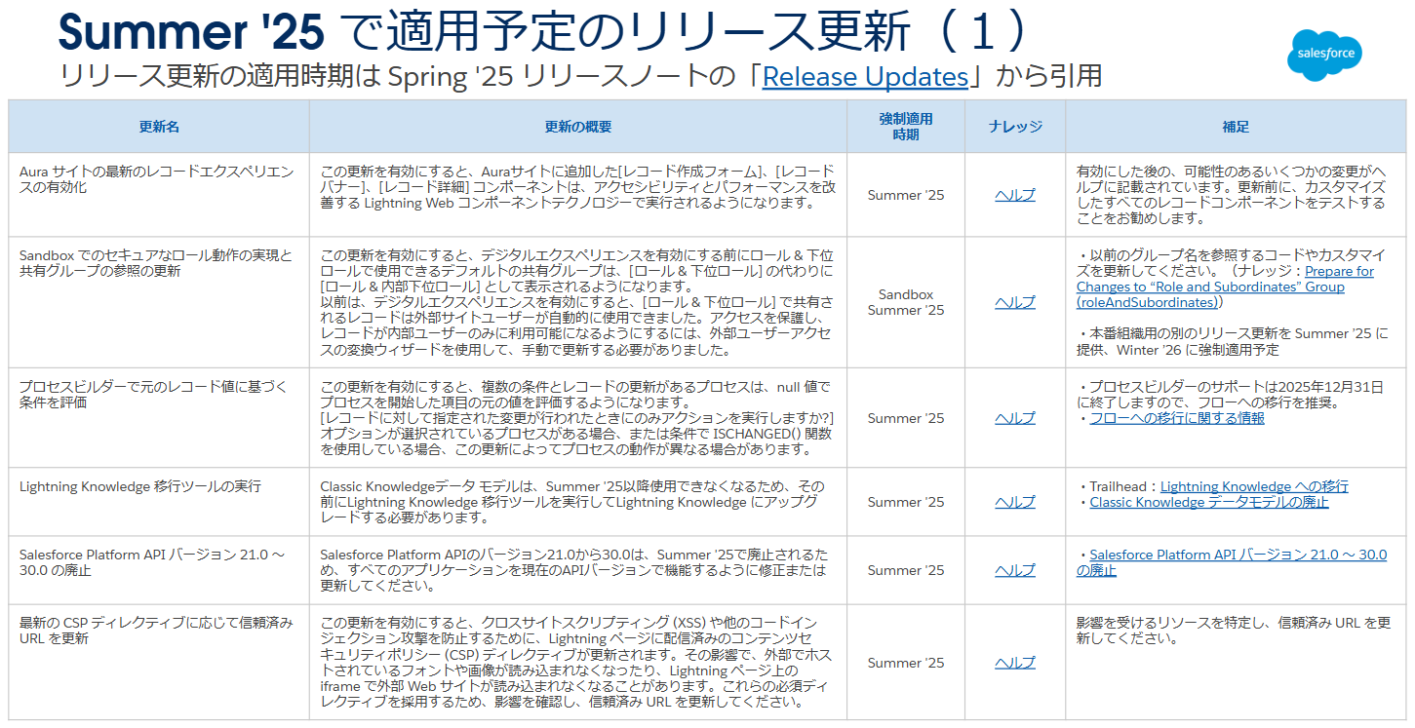Click Summer '25 cell in プロセスビルダー row
1415x728 pixels.
(x=906, y=418)
